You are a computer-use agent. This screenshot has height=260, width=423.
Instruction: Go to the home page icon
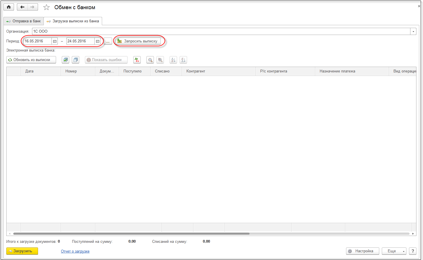[x=9, y=7]
